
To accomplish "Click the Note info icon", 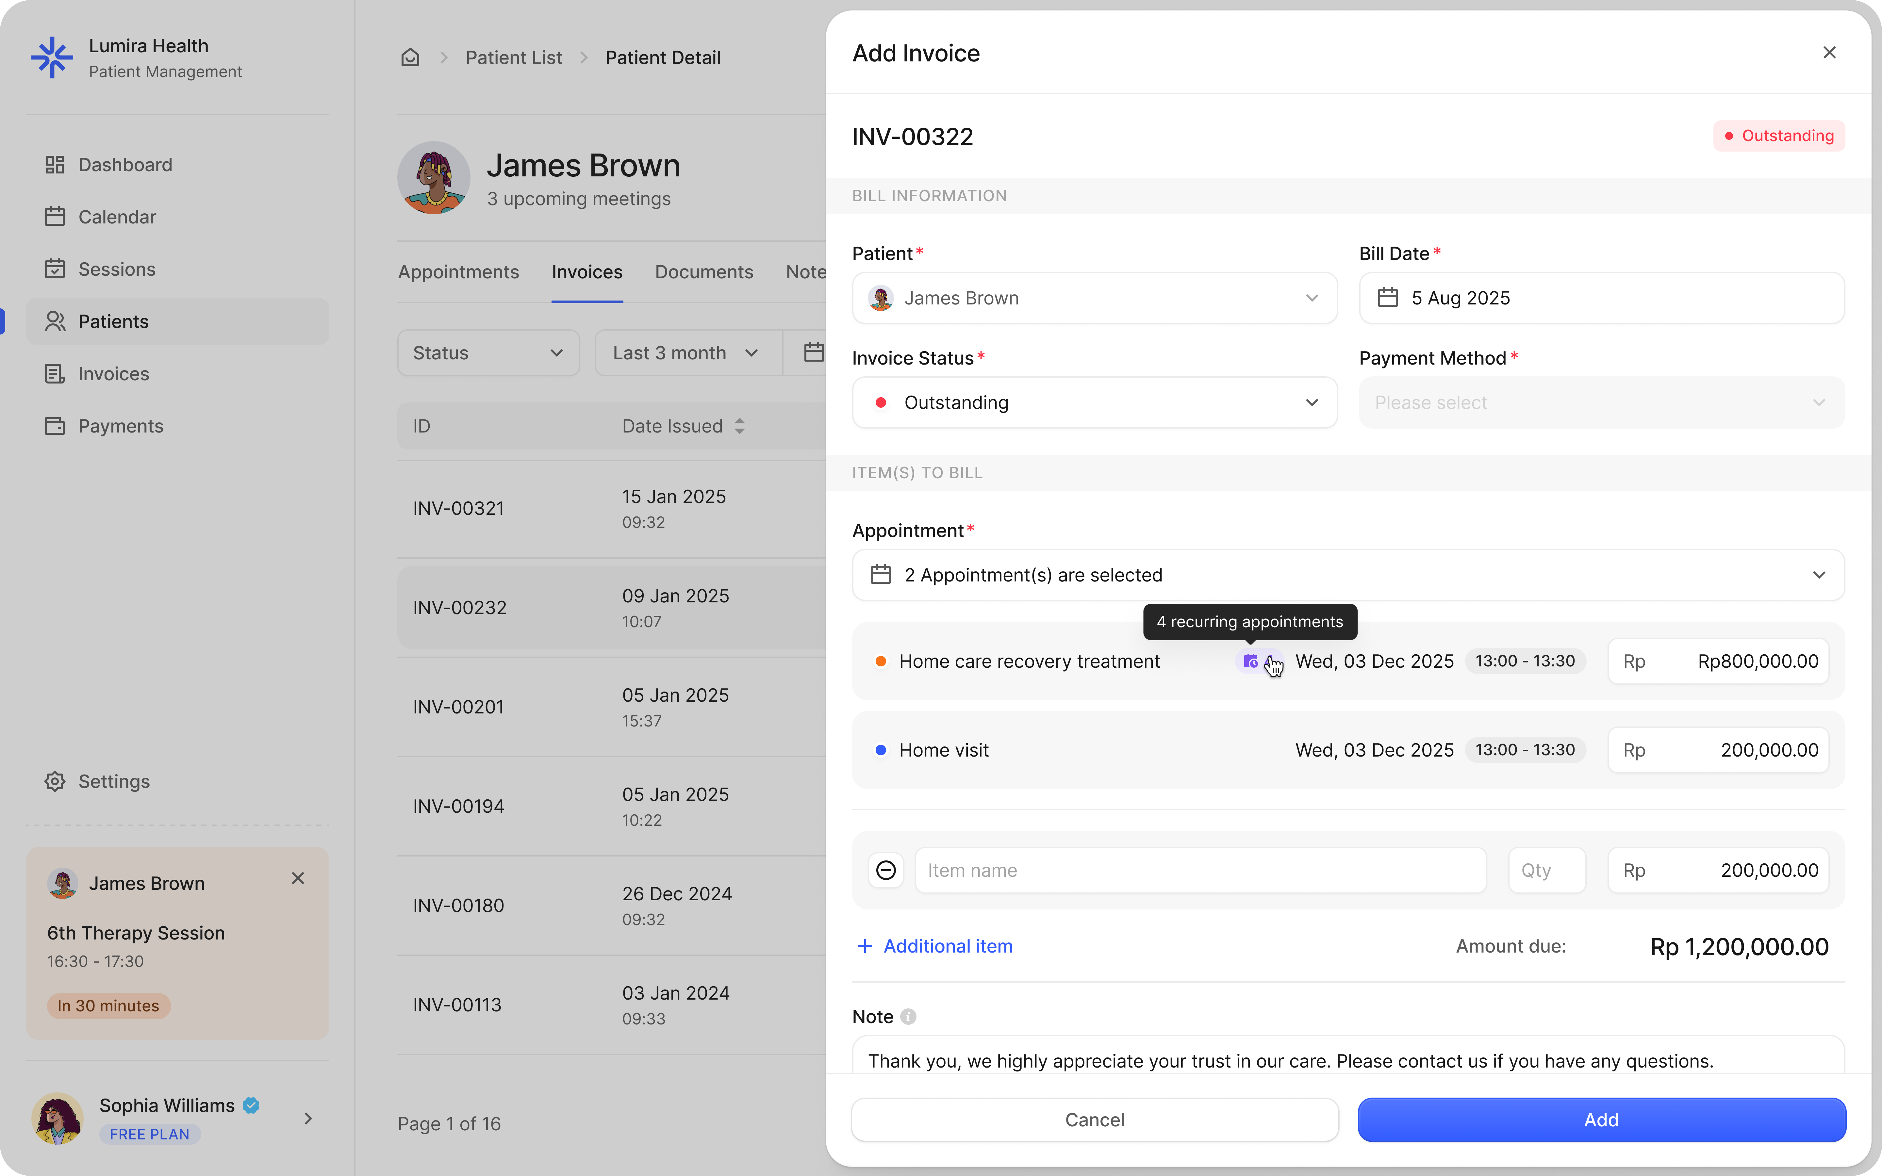I will tap(908, 1017).
